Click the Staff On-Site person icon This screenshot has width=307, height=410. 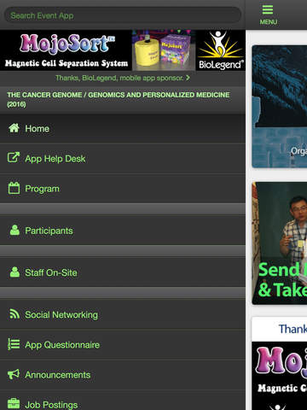(x=14, y=272)
